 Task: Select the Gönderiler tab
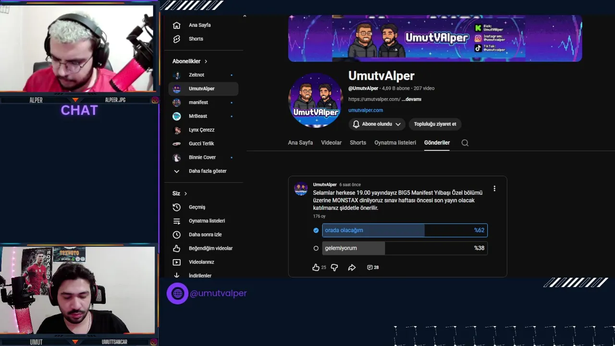tap(437, 143)
